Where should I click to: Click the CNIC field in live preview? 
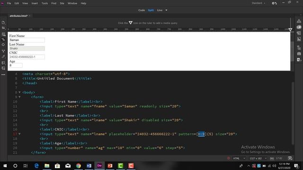point(27,57)
